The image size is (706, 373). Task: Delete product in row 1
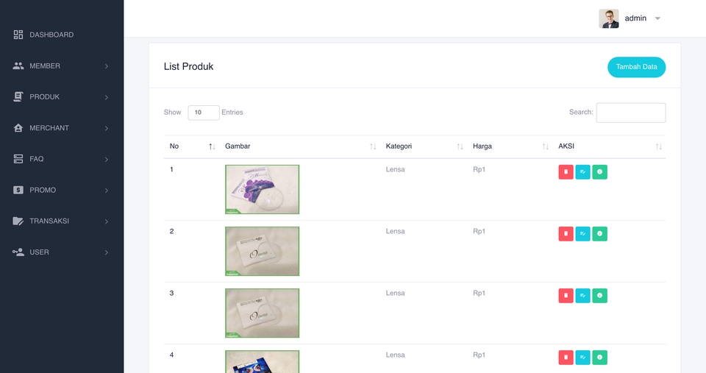[x=566, y=171]
